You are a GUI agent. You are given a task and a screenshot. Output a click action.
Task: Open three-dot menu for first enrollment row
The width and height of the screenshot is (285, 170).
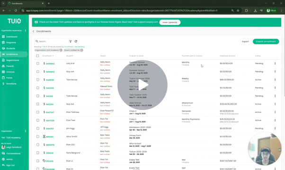275,63
